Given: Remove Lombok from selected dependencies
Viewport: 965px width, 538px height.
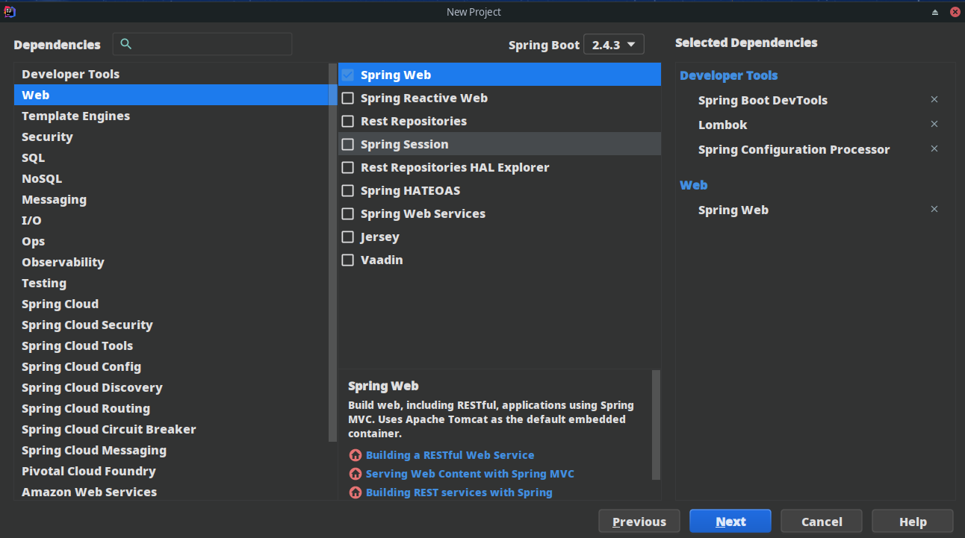Looking at the screenshot, I should (934, 124).
